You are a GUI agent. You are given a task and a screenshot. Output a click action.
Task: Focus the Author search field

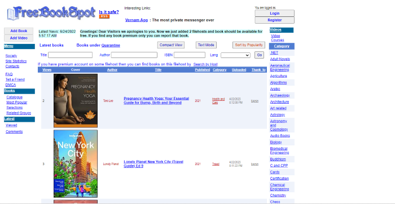134,55
